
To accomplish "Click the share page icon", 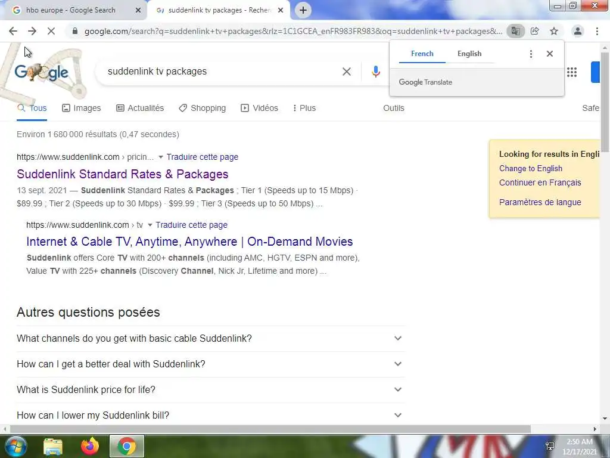I will pyautogui.click(x=535, y=31).
